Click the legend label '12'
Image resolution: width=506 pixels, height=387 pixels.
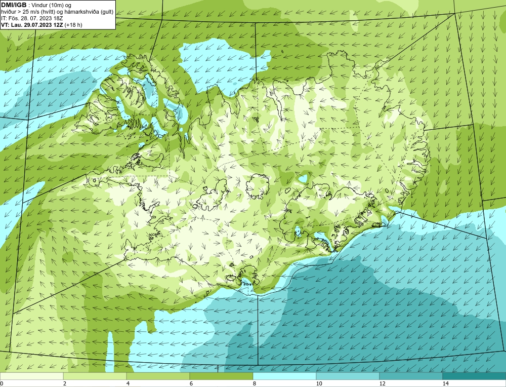383,383
